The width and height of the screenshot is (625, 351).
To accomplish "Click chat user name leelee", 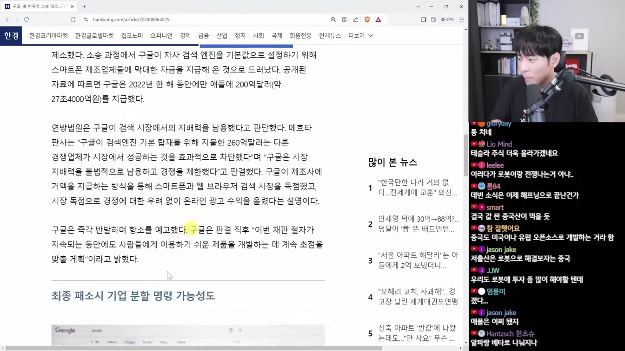I will pyautogui.click(x=495, y=165).
